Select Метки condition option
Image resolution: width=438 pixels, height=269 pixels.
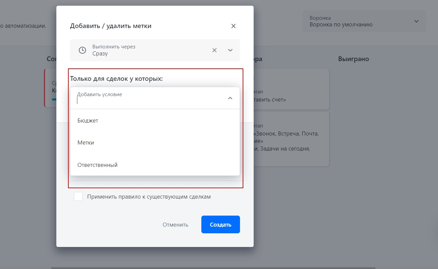coord(155,143)
